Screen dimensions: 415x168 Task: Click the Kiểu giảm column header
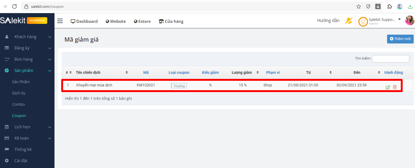pos(210,72)
